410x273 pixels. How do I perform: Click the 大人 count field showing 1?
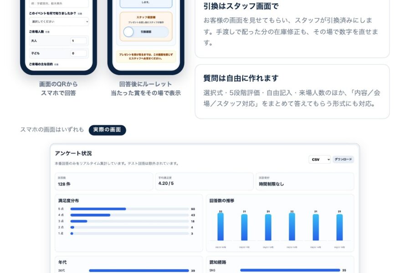(78, 41)
